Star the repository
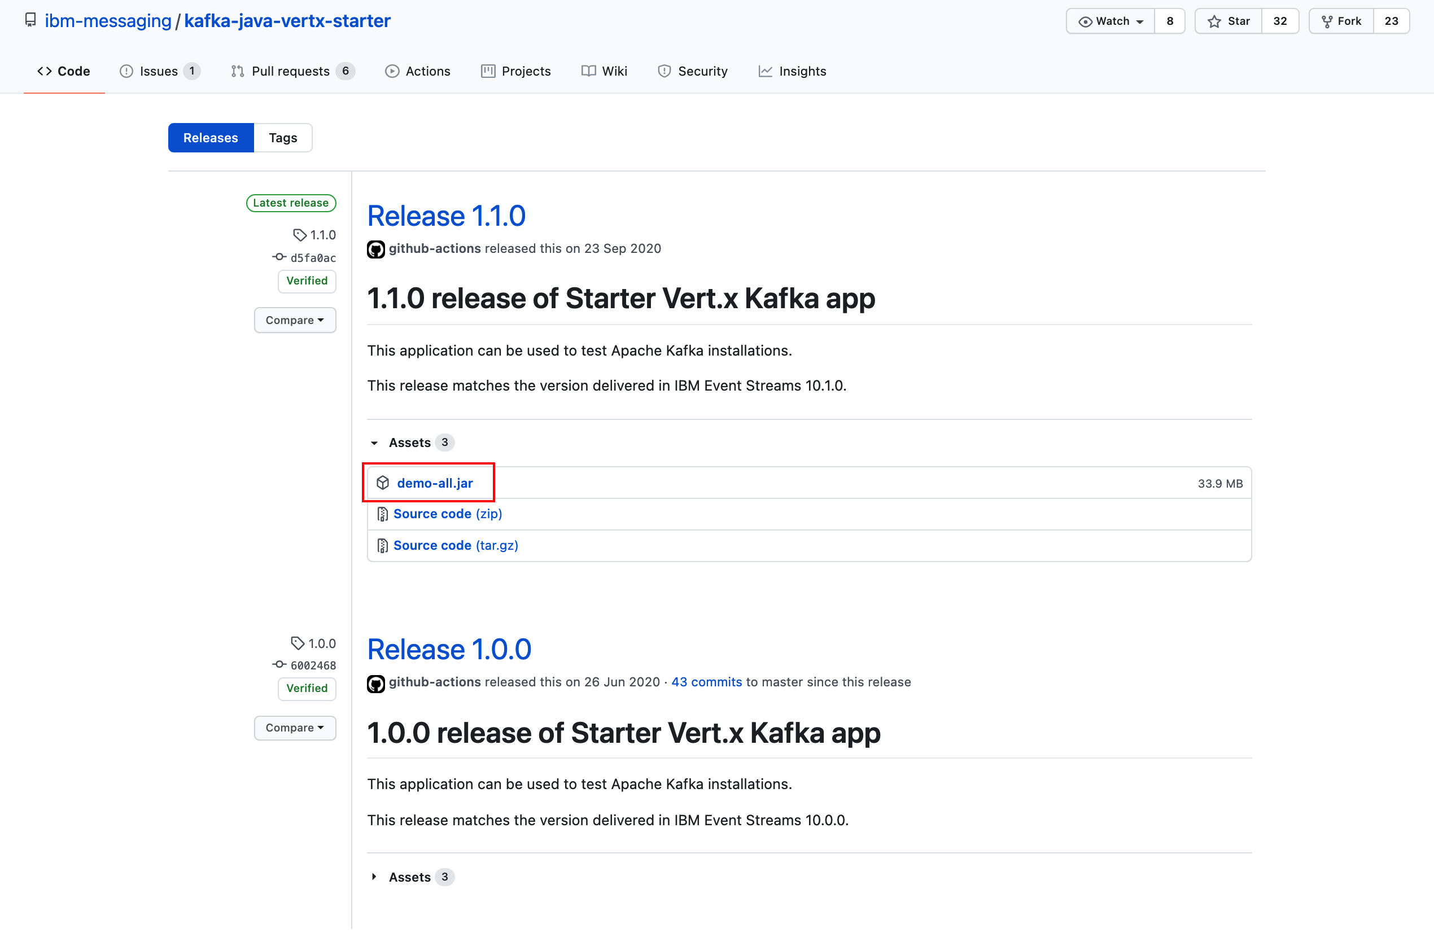The width and height of the screenshot is (1434, 946). coord(1228,21)
